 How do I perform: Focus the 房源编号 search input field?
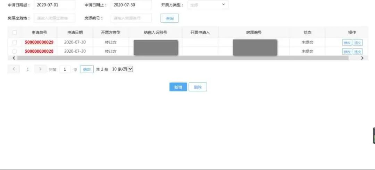point(131,18)
